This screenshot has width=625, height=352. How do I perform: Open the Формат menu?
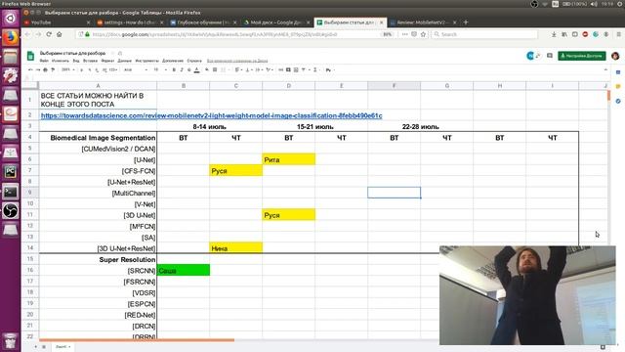(x=107, y=61)
